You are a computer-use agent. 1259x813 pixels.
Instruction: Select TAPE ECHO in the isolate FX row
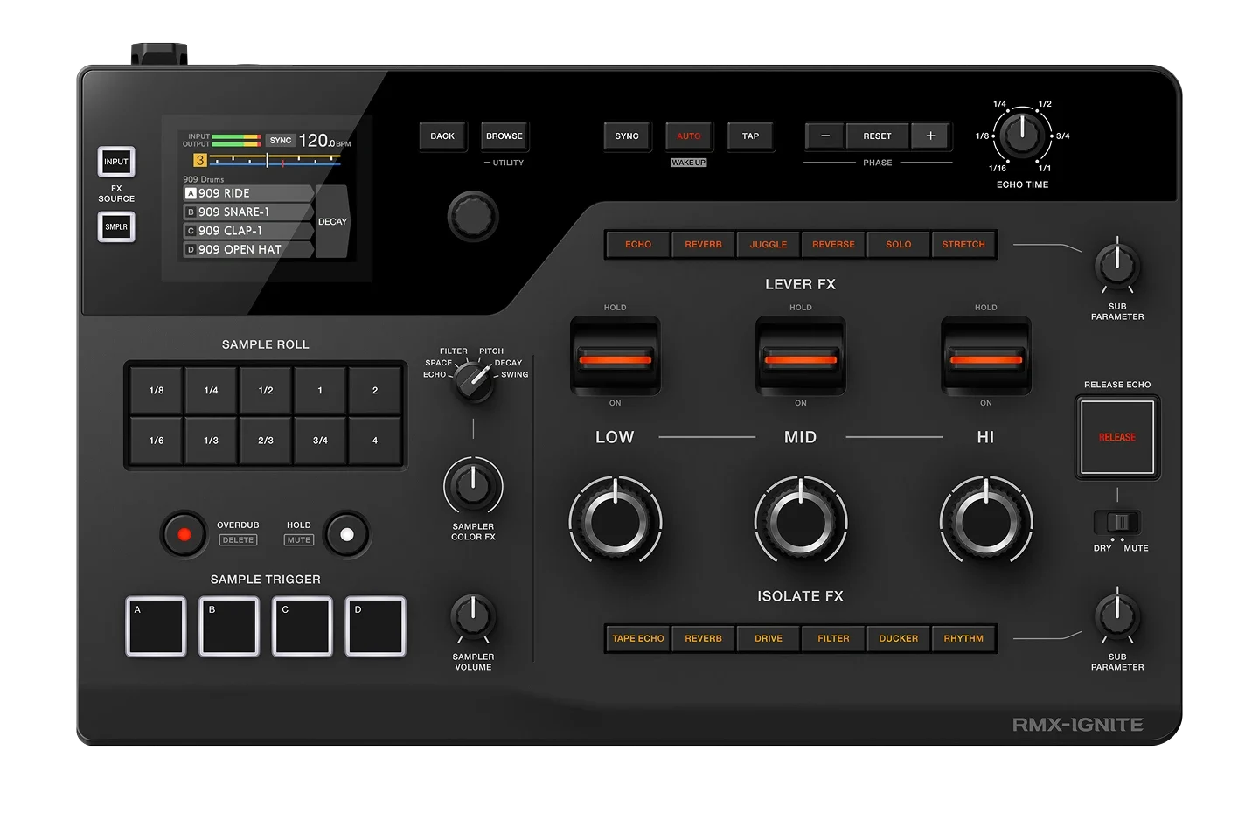pos(637,638)
